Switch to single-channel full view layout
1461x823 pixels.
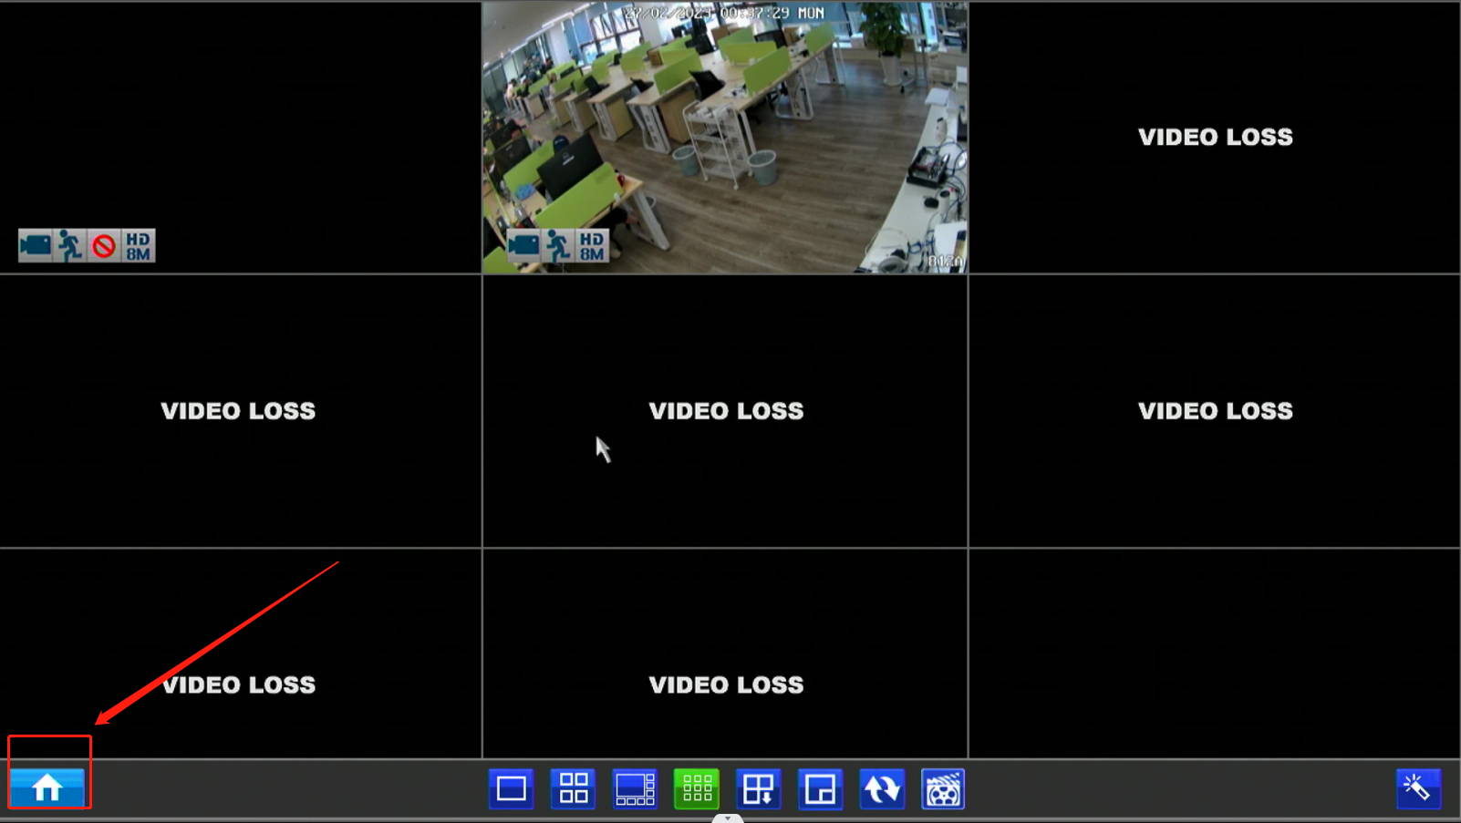coord(511,789)
